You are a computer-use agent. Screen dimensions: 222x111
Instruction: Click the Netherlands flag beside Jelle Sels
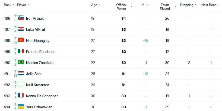click(x=21, y=73)
